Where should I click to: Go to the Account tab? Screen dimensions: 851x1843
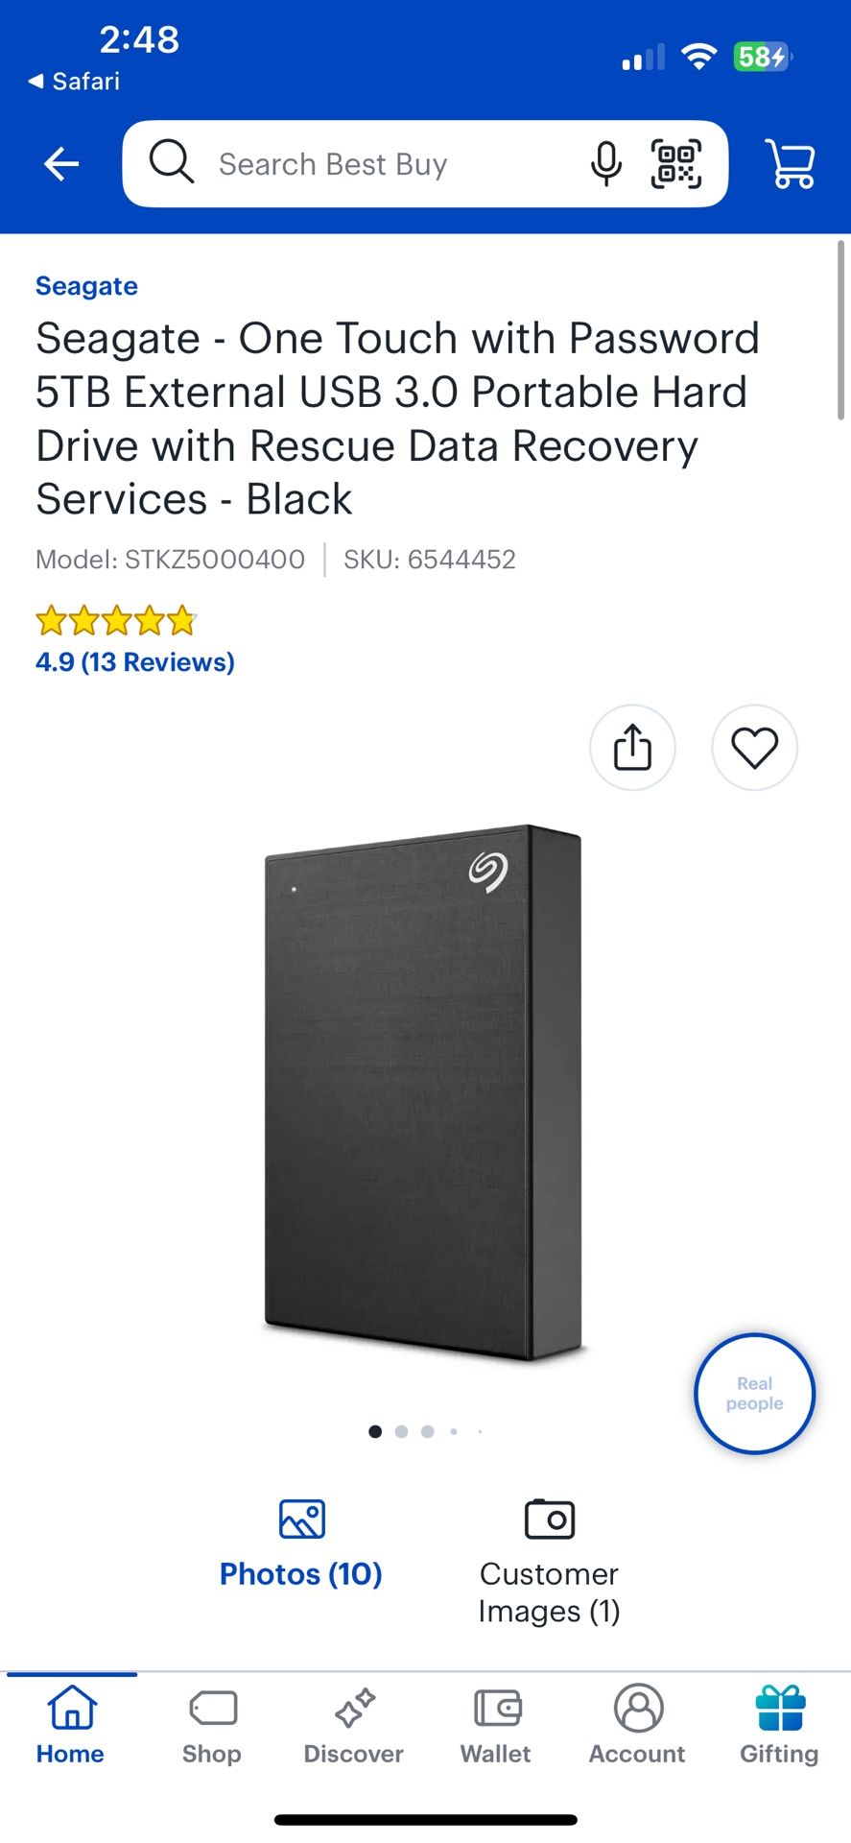coord(638,1725)
